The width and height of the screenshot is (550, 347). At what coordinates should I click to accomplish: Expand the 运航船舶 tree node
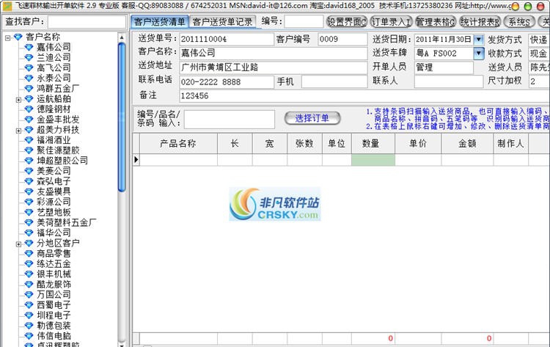18,98
